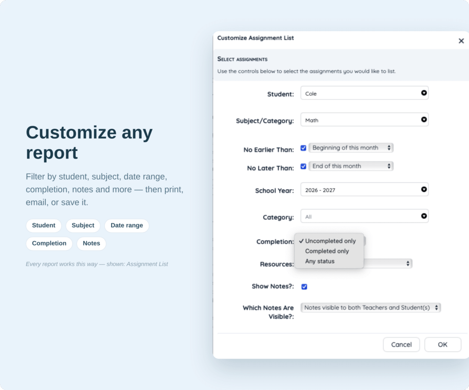Uncheck the No Earlier Than checkbox

point(303,148)
